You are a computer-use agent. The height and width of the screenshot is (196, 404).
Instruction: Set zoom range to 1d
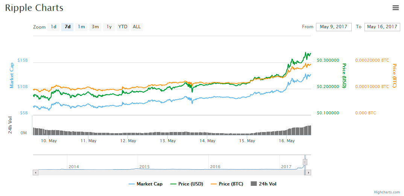(x=53, y=27)
